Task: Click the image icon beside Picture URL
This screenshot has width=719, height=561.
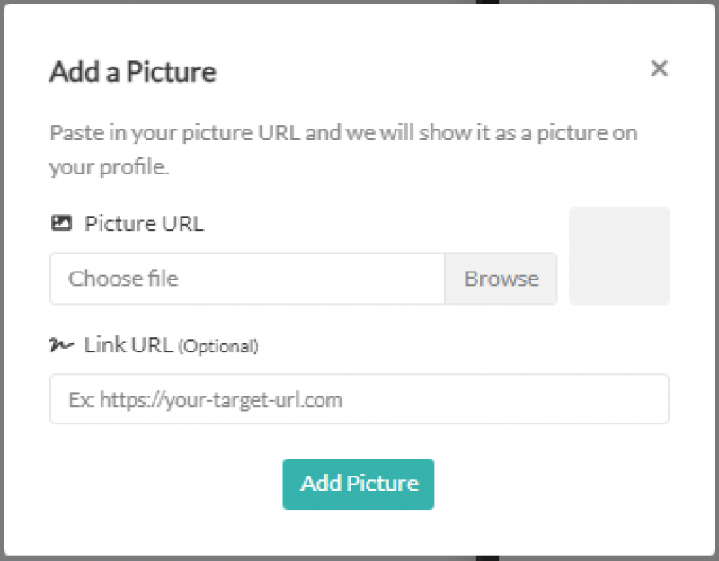Action: (x=61, y=224)
